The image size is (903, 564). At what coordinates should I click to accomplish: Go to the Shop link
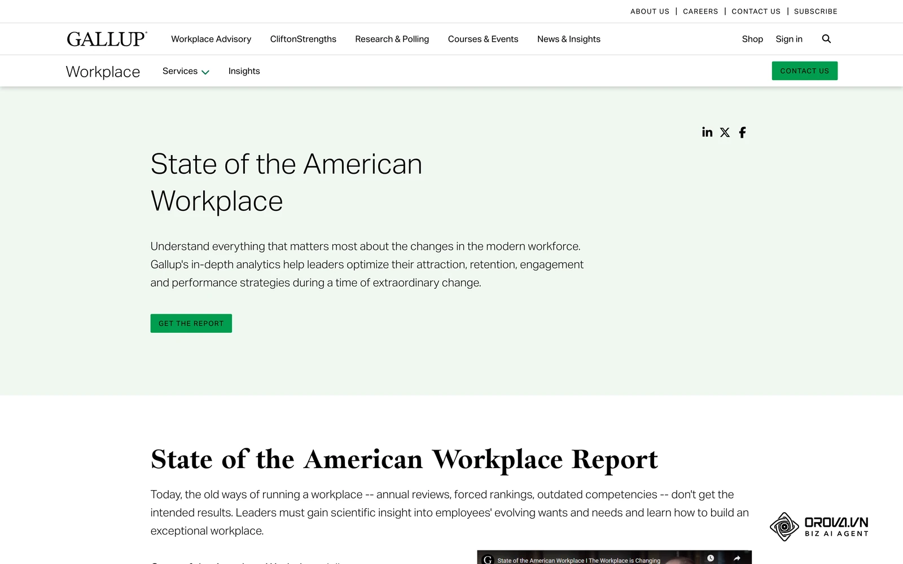tap(752, 39)
